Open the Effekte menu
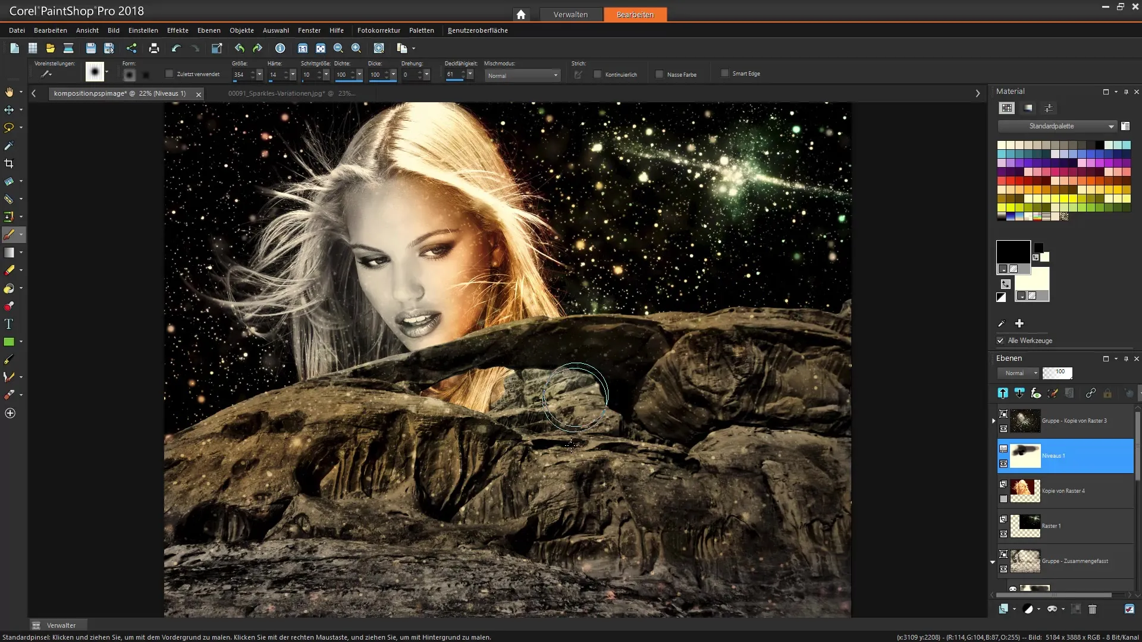1142x642 pixels. pos(177,30)
